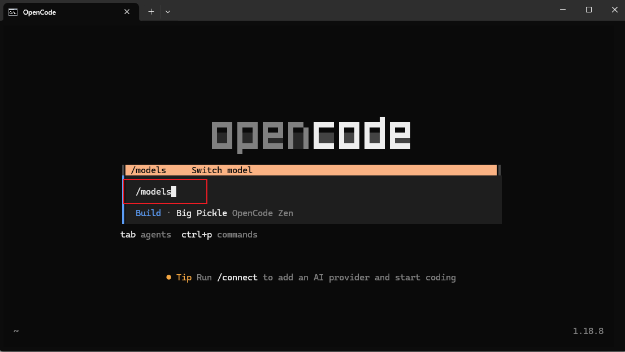Screen dimensions: 625x352
Task: Click the opencode logo
Action: 311,134
